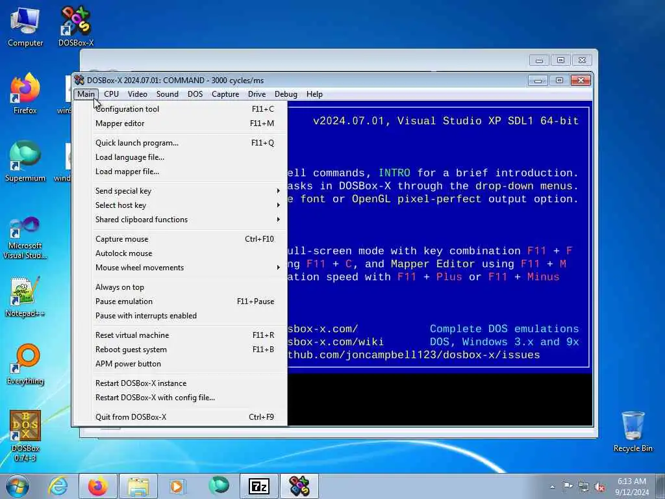
Task: Select Reboot guest system
Action: (x=181, y=350)
